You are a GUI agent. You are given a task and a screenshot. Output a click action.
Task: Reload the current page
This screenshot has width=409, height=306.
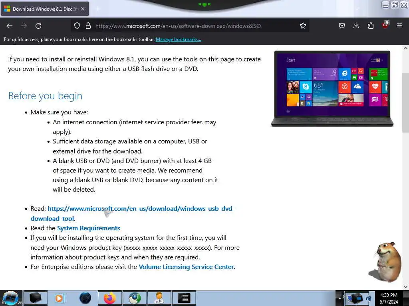click(38, 26)
